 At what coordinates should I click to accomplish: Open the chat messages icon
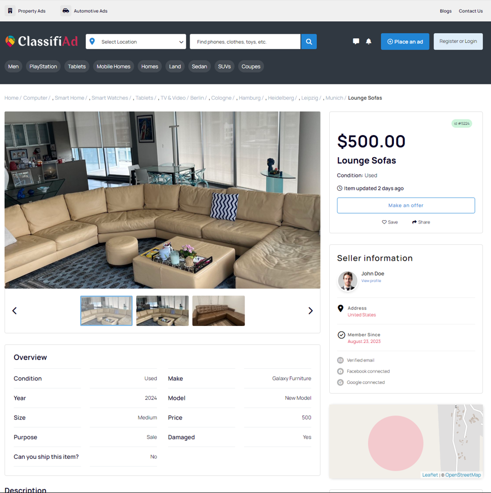pyautogui.click(x=356, y=41)
